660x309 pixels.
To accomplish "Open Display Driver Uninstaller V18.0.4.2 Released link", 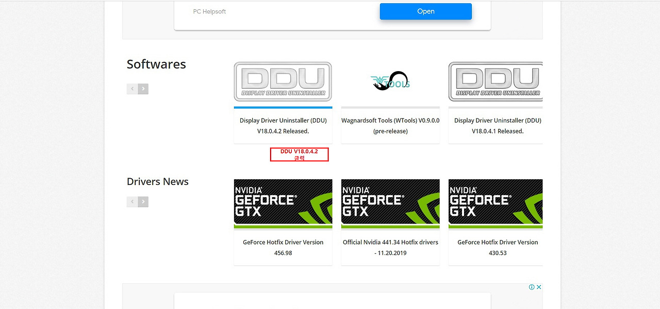I will tap(283, 126).
